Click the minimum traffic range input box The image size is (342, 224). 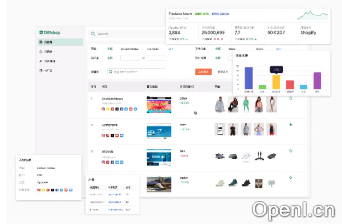(130, 58)
